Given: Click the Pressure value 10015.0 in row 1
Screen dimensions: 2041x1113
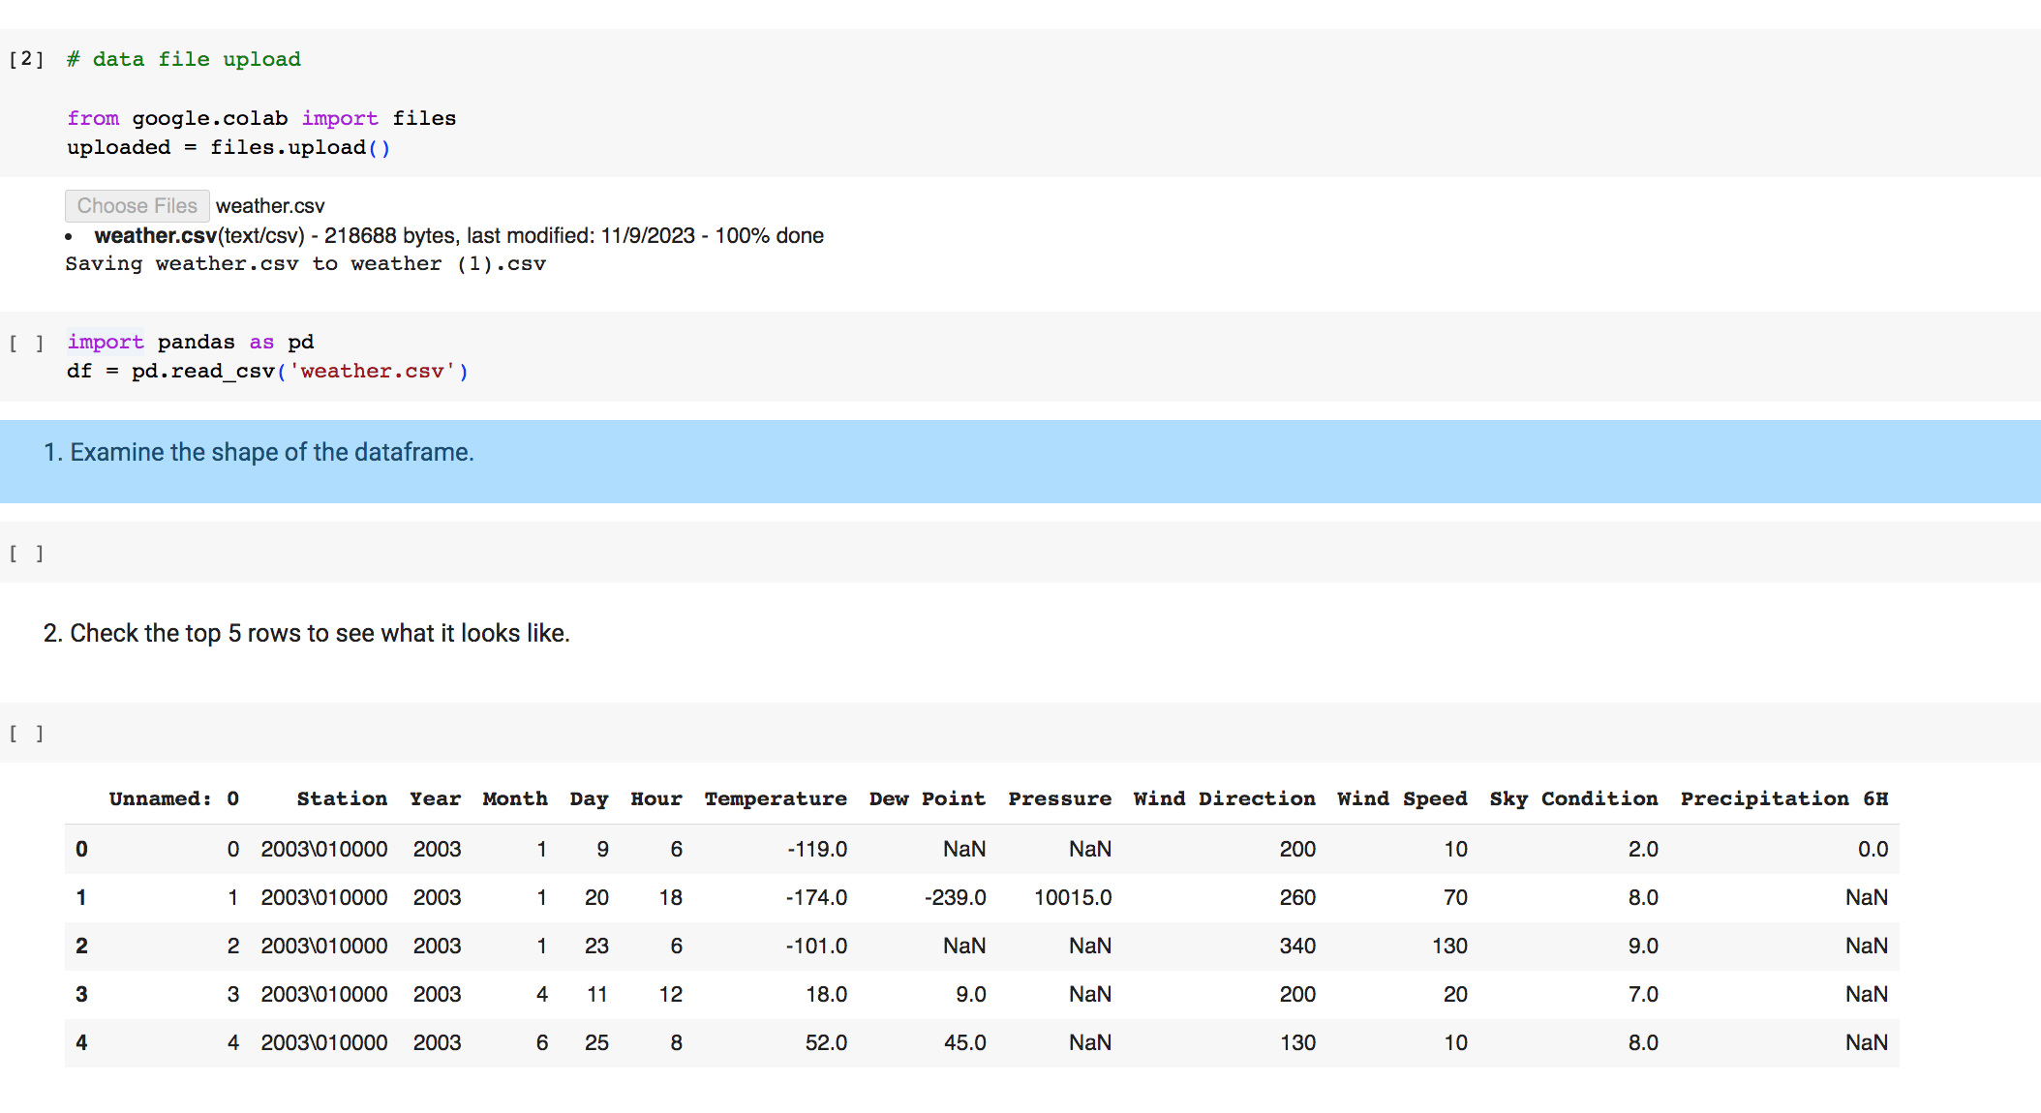Looking at the screenshot, I should 1072,898.
